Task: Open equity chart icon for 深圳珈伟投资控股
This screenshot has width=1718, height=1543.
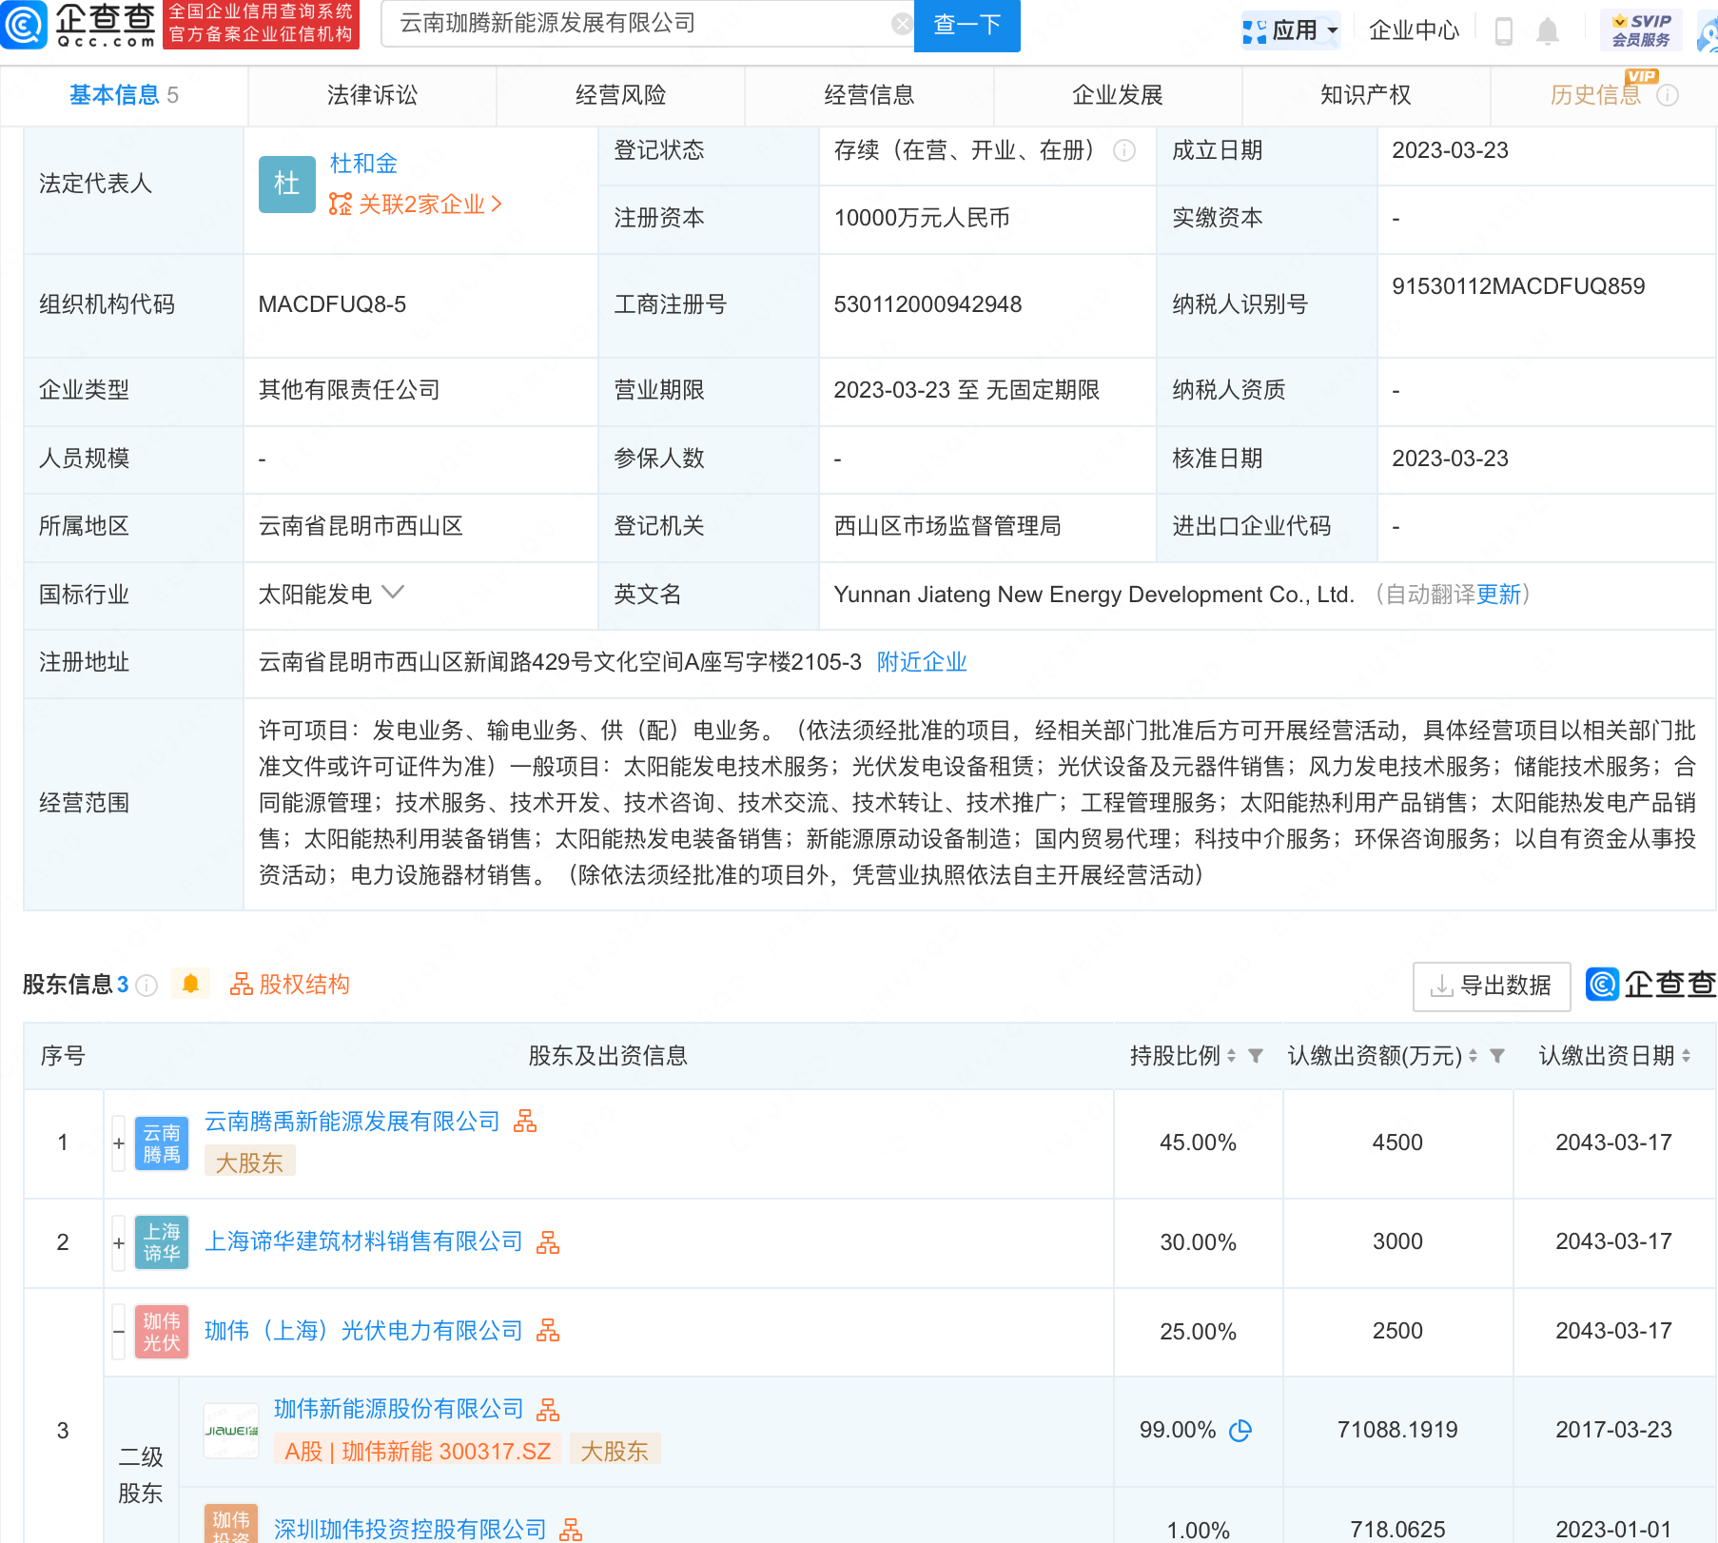Action: (571, 1530)
